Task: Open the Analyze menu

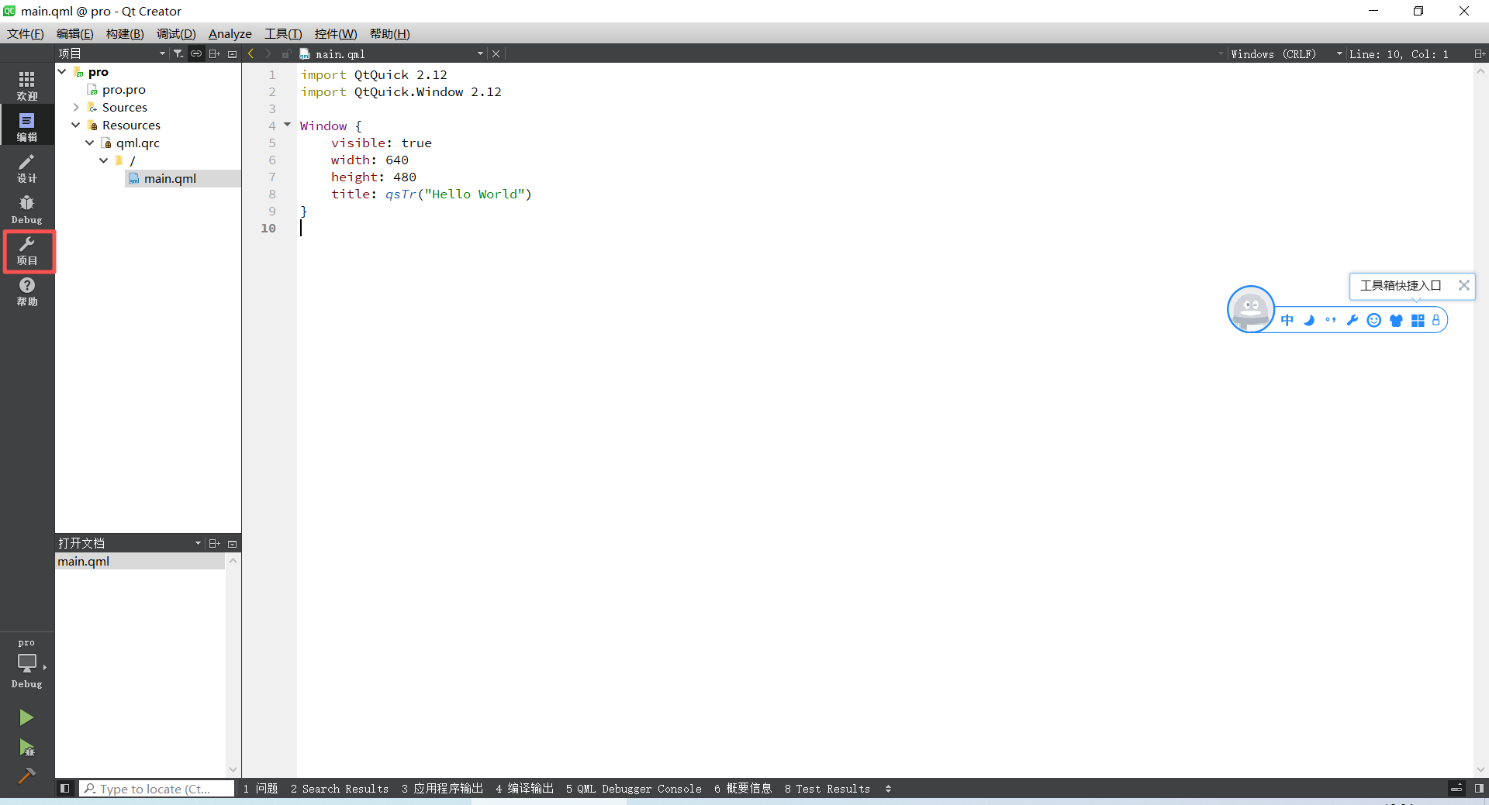Action: [x=230, y=33]
